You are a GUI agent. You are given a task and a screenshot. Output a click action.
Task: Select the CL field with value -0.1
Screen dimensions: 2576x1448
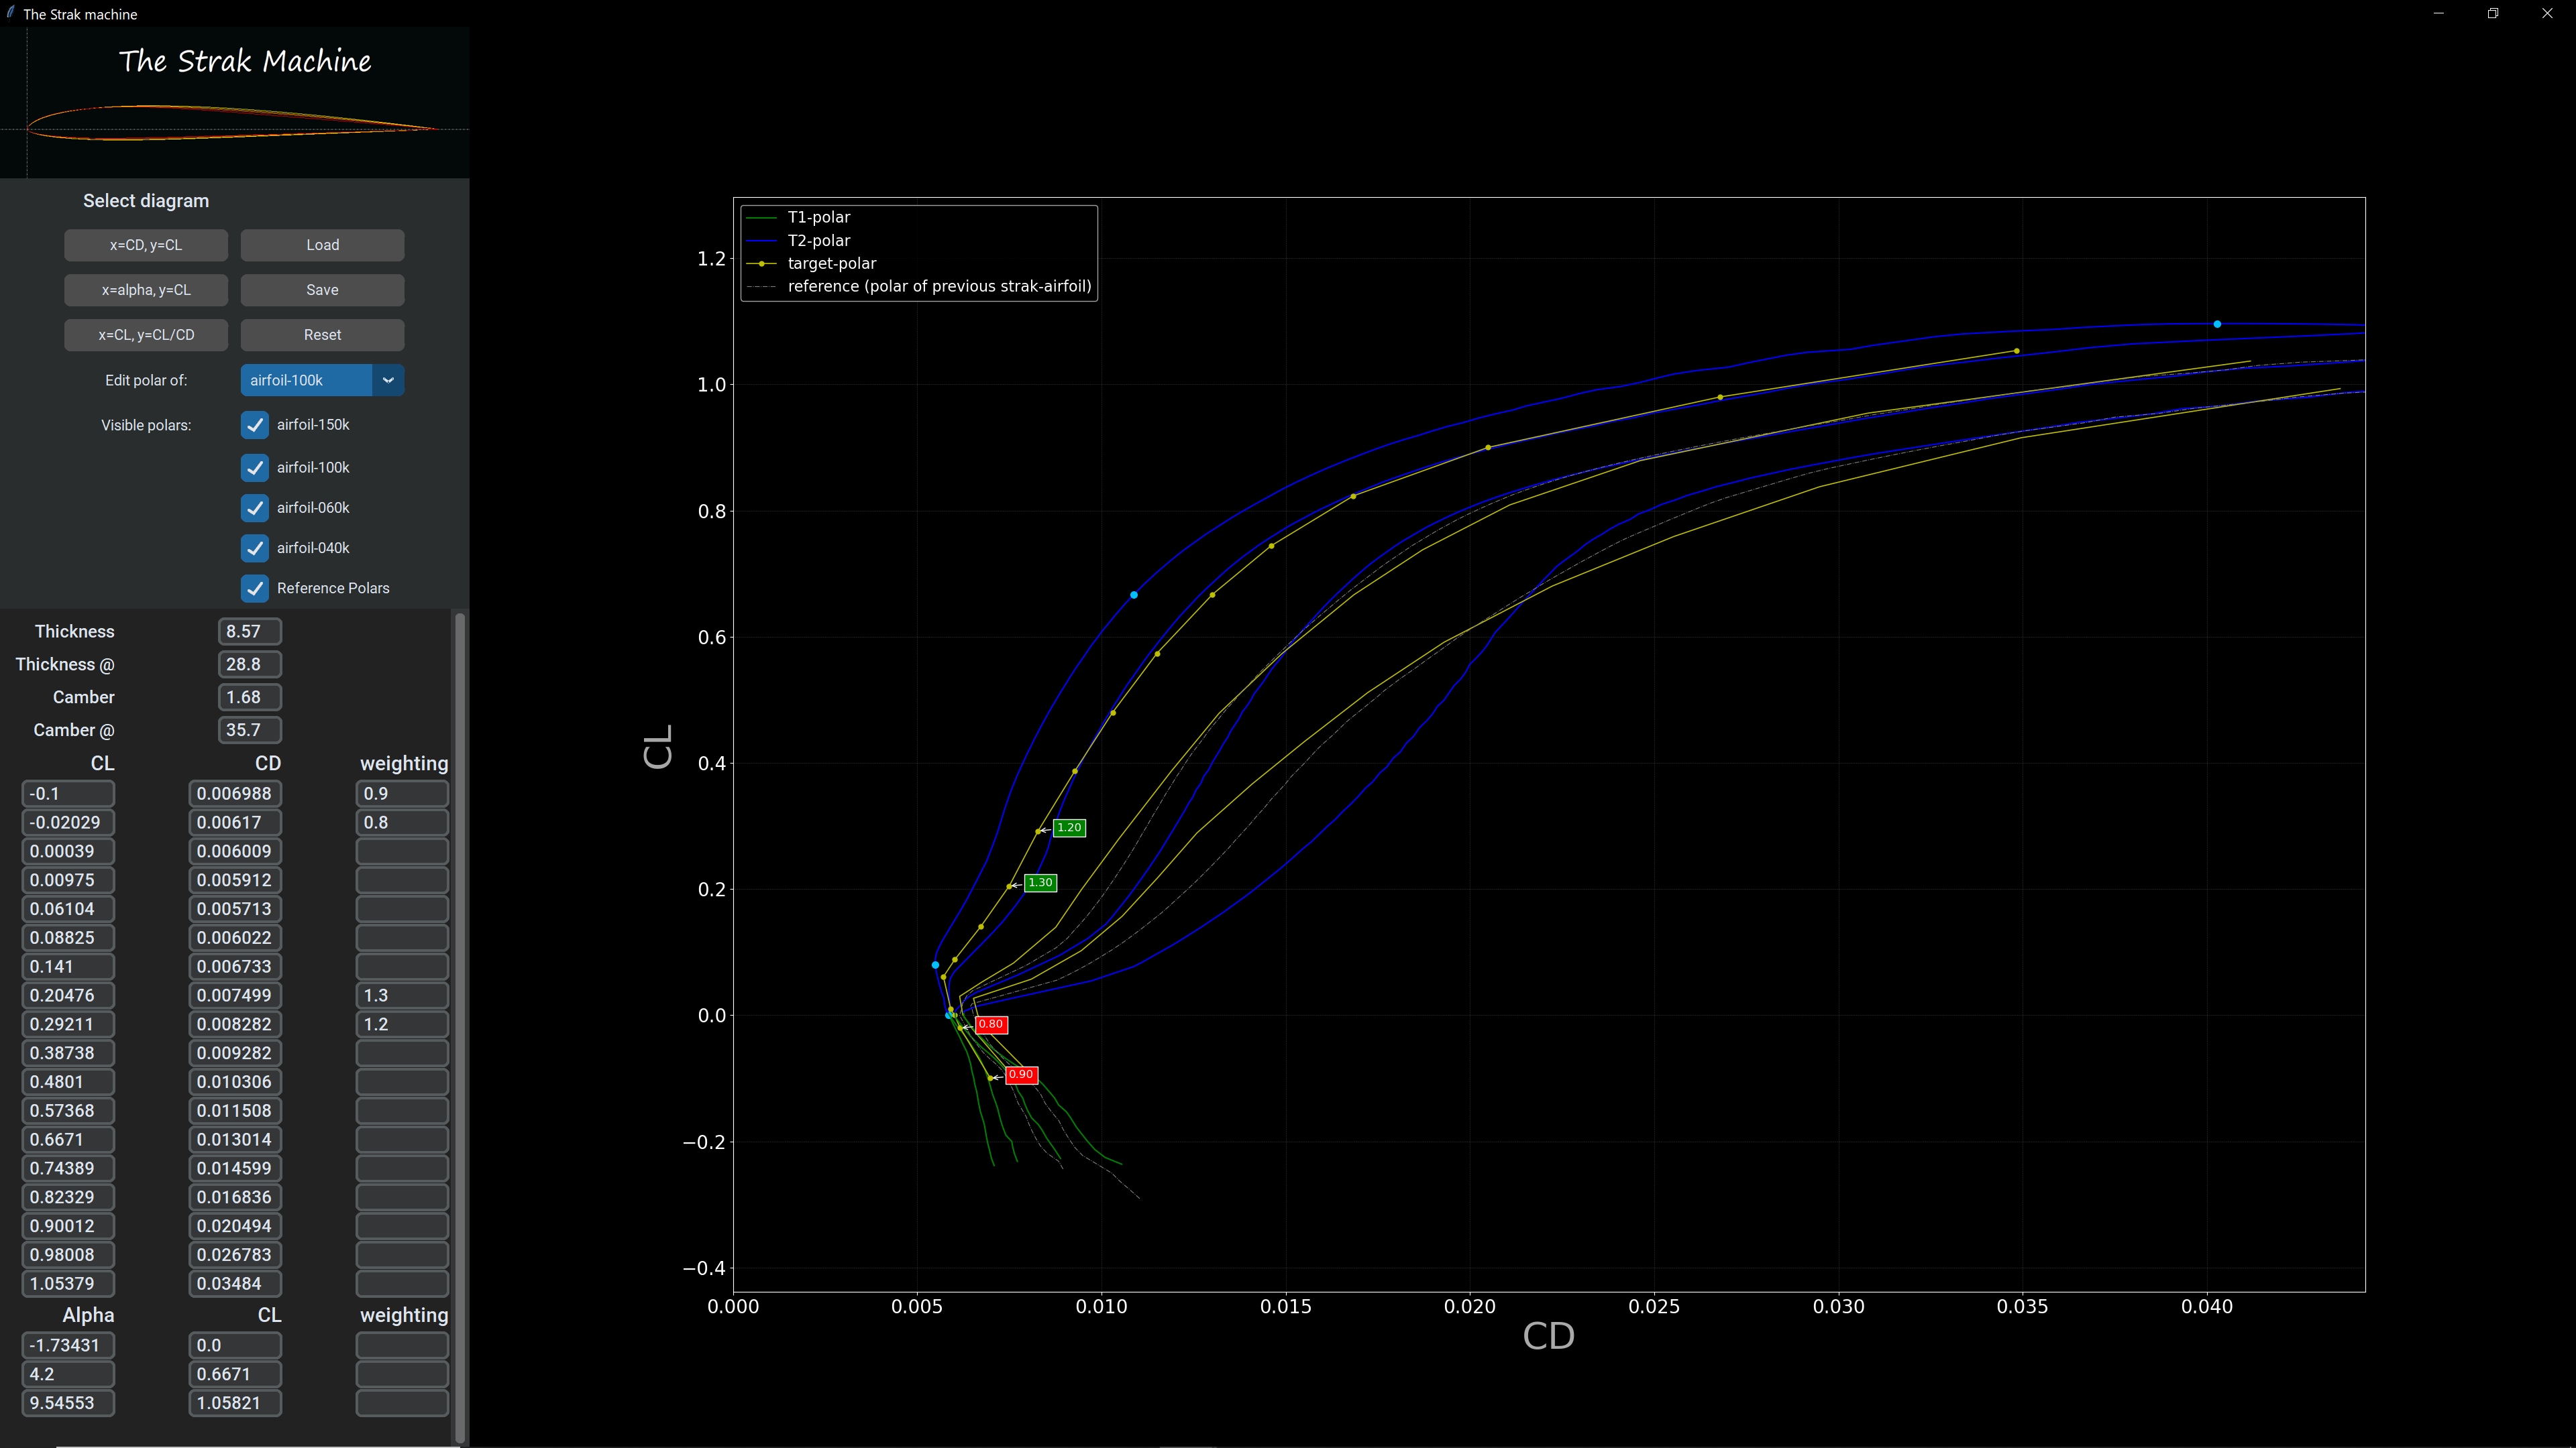pos(68,794)
